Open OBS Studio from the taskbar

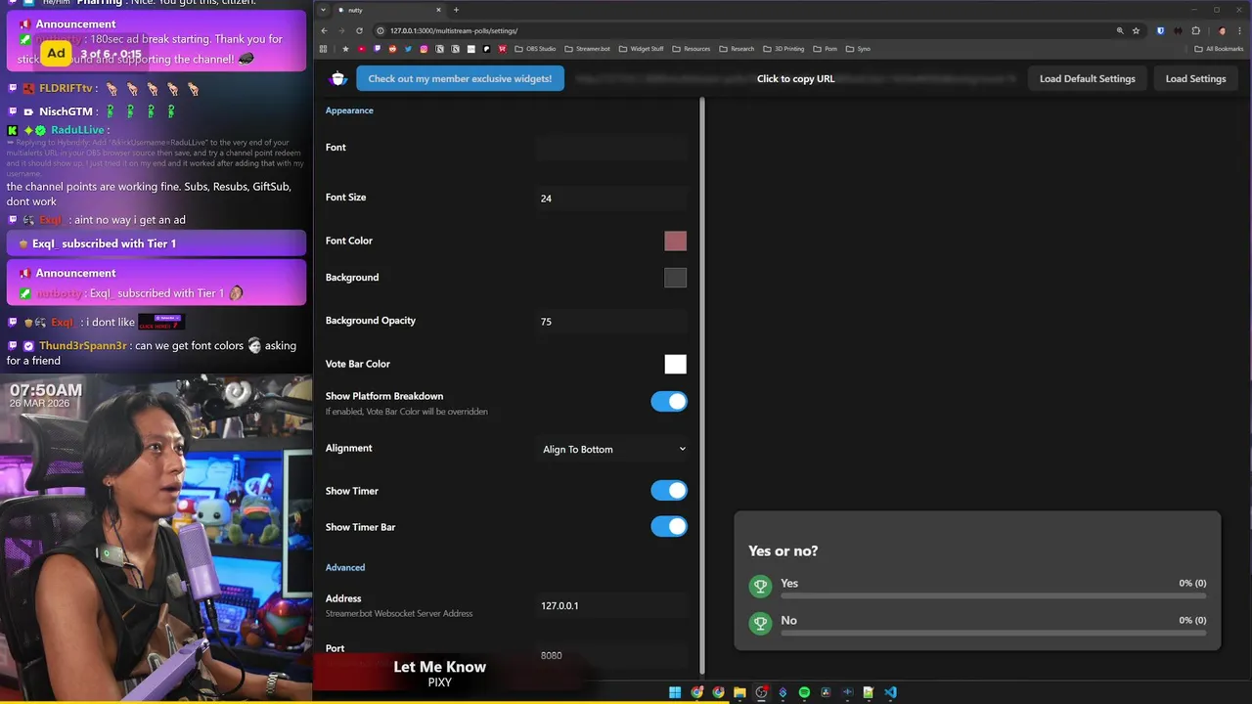[761, 692]
